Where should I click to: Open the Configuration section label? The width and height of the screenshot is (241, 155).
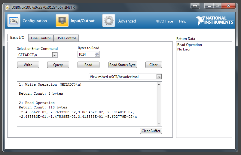(35, 21)
